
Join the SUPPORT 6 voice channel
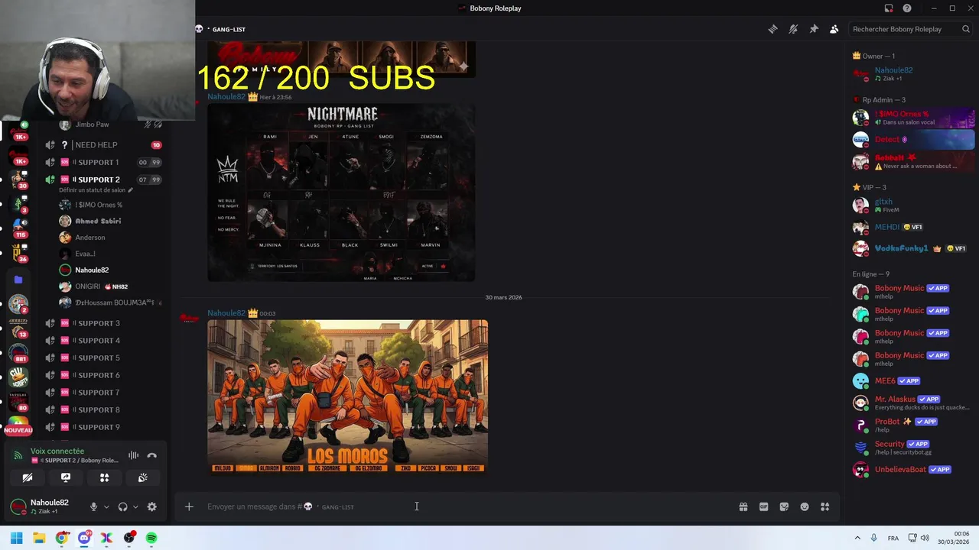point(102,375)
